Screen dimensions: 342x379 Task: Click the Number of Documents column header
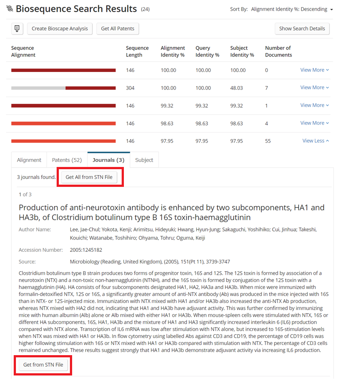coord(278,51)
